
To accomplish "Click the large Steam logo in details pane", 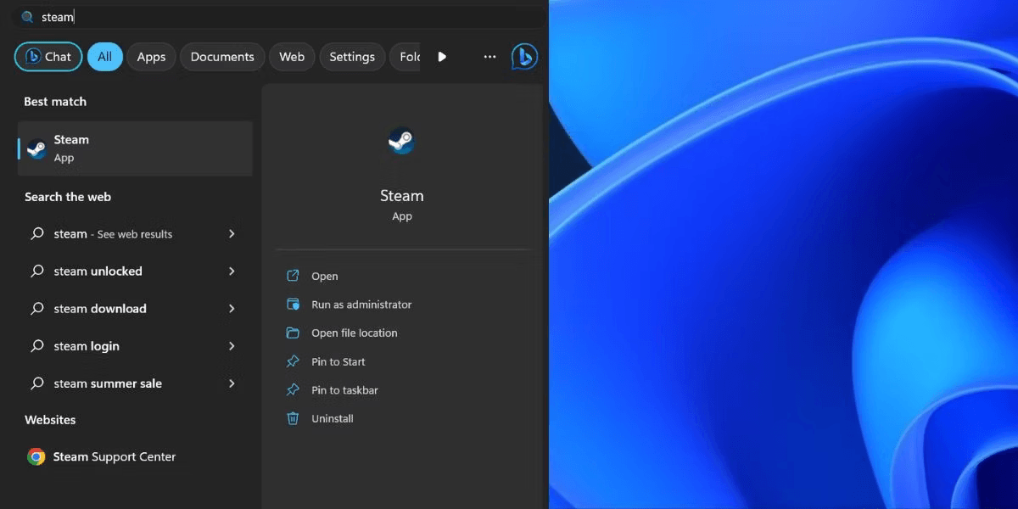I will (x=401, y=141).
